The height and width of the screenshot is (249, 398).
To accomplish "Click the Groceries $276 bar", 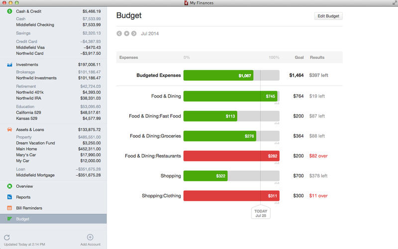I will tap(220, 136).
